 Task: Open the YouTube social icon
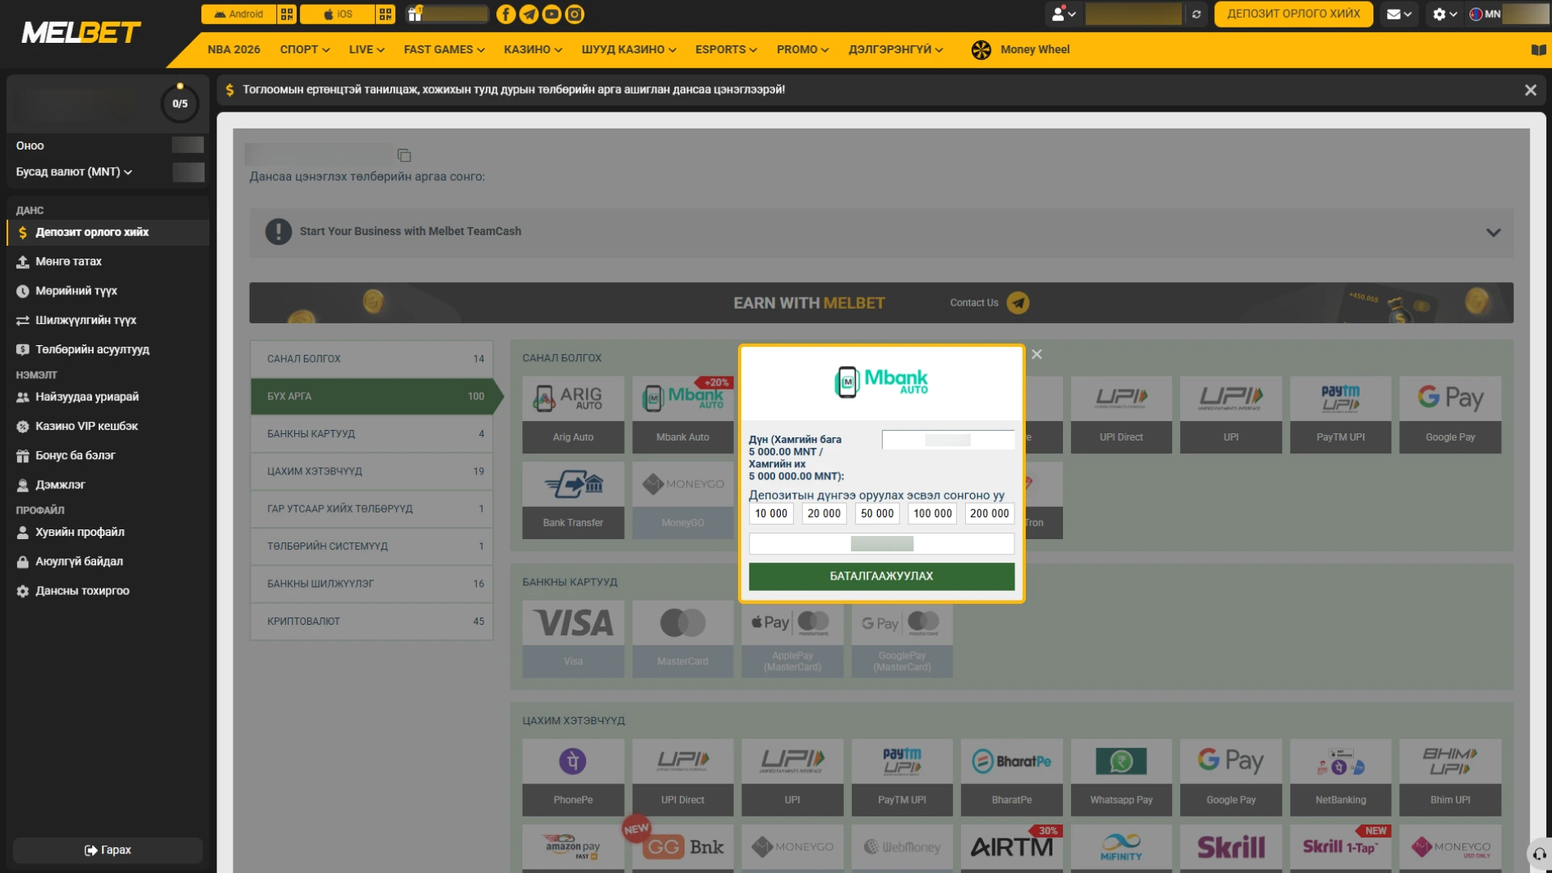pos(551,14)
